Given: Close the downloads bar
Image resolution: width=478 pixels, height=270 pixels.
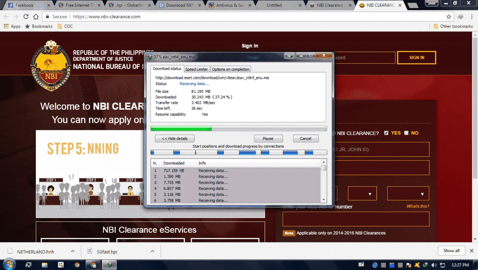Looking at the screenshot, I should tap(472, 251).
